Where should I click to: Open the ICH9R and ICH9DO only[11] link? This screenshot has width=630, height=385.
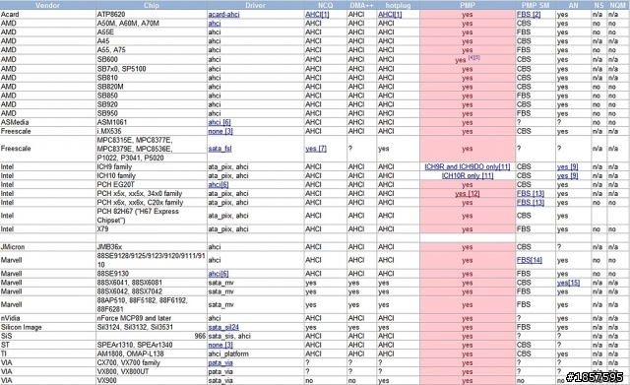click(x=468, y=166)
